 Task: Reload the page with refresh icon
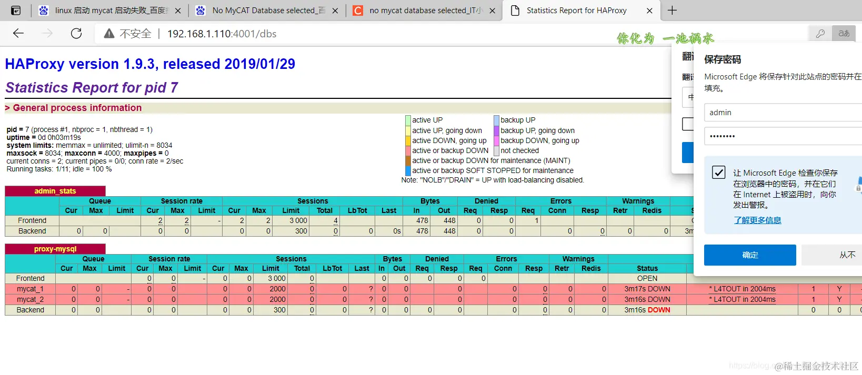[x=76, y=34]
